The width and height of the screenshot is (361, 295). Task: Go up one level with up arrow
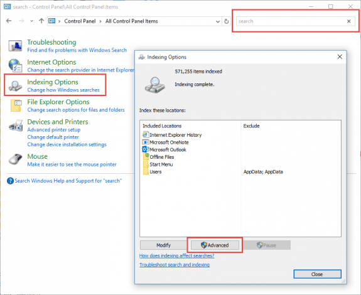(41, 21)
